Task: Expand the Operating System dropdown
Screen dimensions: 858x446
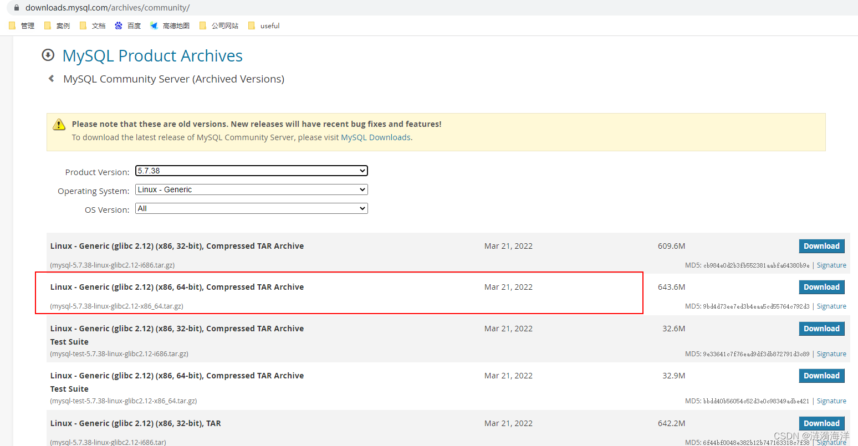Action: pyautogui.click(x=252, y=189)
